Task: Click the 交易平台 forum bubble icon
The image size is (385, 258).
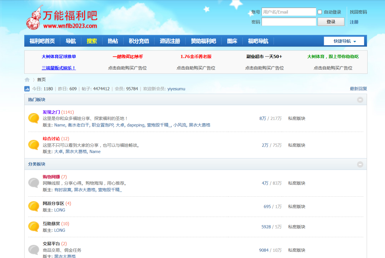Action: [x=34, y=250]
